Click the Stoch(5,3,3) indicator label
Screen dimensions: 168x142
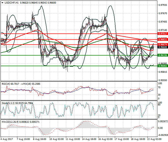[x=7, y=103]
